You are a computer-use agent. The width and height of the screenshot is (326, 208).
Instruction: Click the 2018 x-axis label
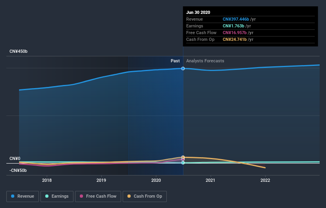(47, 180)
